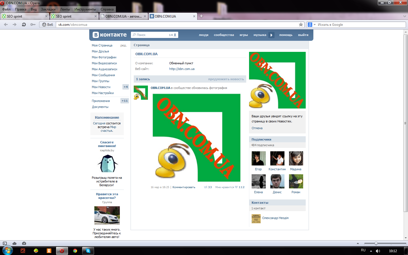
Task: Open the white car ad image
Action: (x=107, y=215)
